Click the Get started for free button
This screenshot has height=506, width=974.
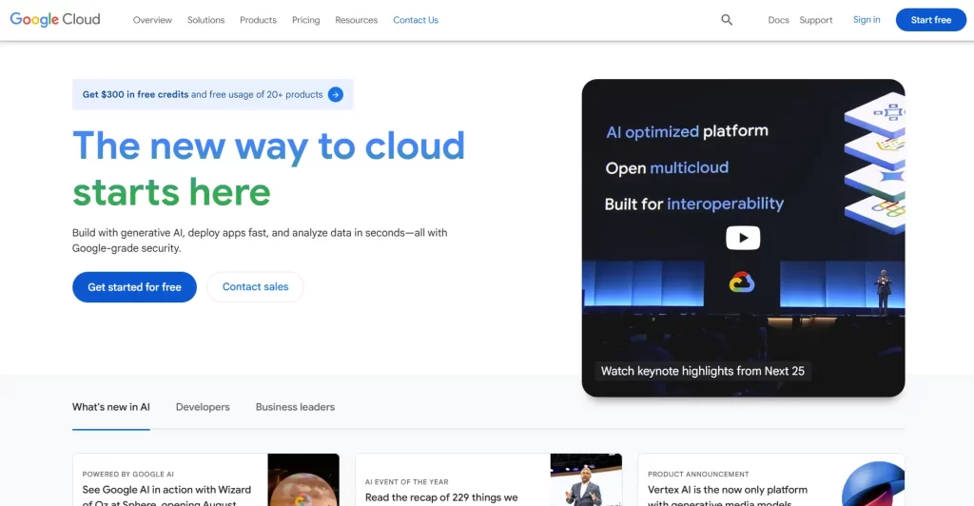click(x=134, y=287)
